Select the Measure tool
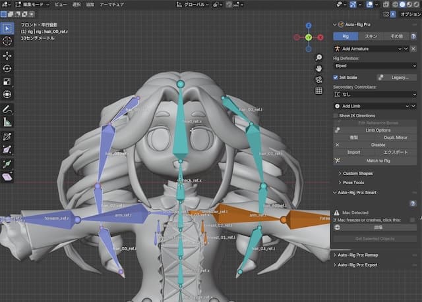The width and height of the screenshot is (422, 302). tap(7, 122)
